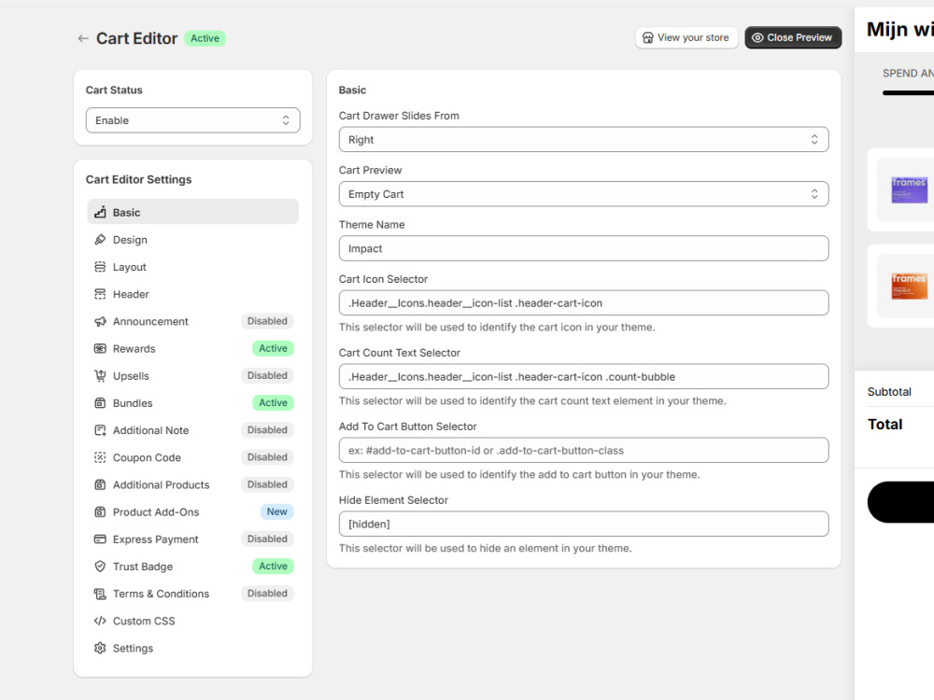Image resolution: width=934 pixels, height=700 pixels.
Task: Open the Cart Preview Empty Cart dropdown
Action: [x=584, y=194]
